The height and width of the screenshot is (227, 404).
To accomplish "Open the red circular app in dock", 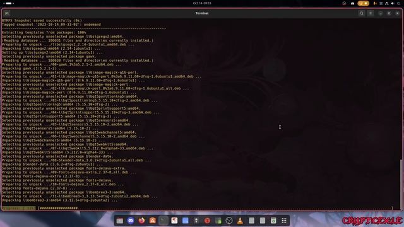I will tap(207, 221).
